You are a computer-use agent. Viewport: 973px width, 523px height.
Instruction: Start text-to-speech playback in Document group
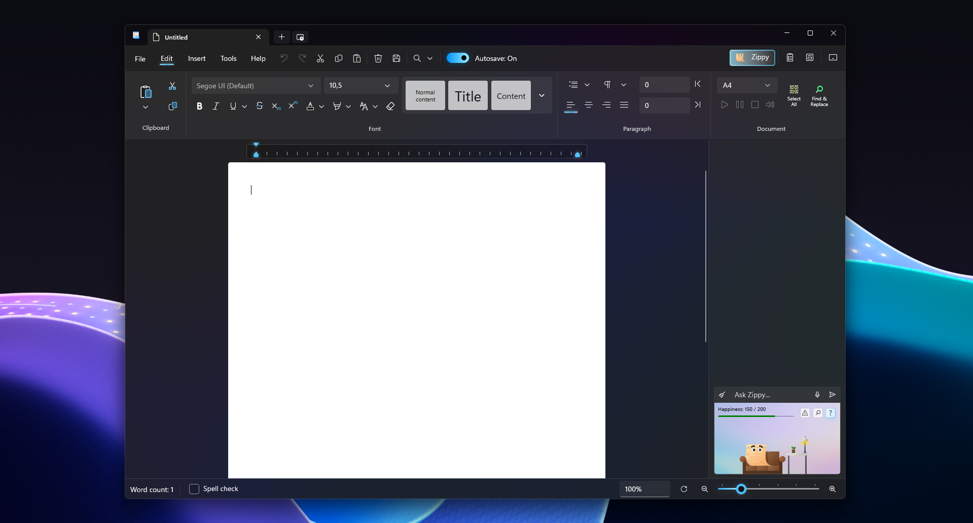[724, 104]
